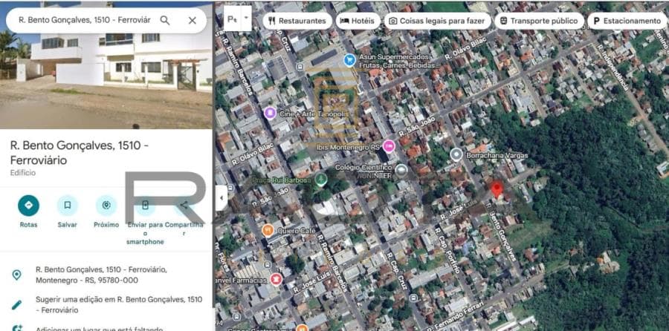Screen dimensions: 669x331
Task: Click bus stop icon near Asun Supermercados
Action: pos(300,67)
